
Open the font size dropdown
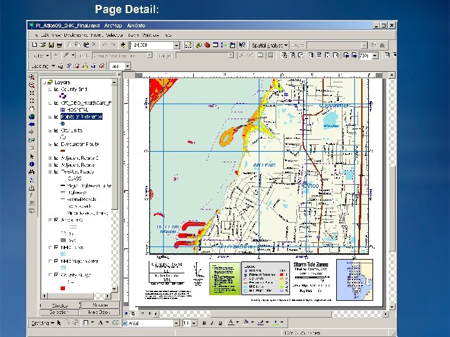(194, 323)
